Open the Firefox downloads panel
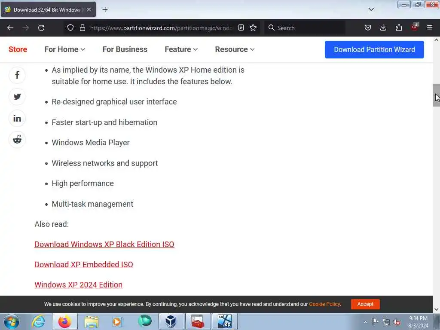This screenshot has width=440, height=330. (383, 28)
